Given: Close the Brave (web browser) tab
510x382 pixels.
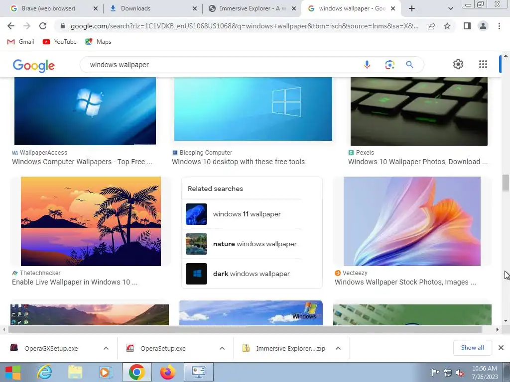Looking at the screenshot, I should click(95, 8).
